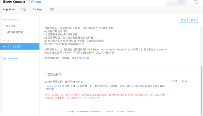Open the 活动 tab
The height and width of the screenshot is (116, 203).
(52, 10)
